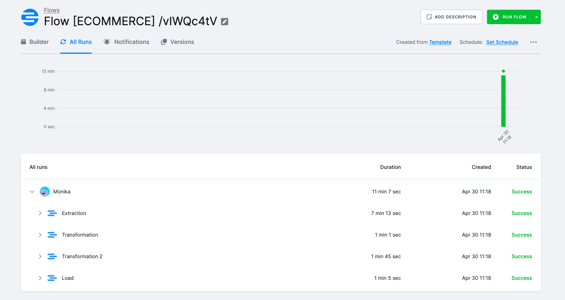This screenshot has width=565, height=300.
Task: Open the Run Flow dropdown arrow
Action: pos(536,17)
